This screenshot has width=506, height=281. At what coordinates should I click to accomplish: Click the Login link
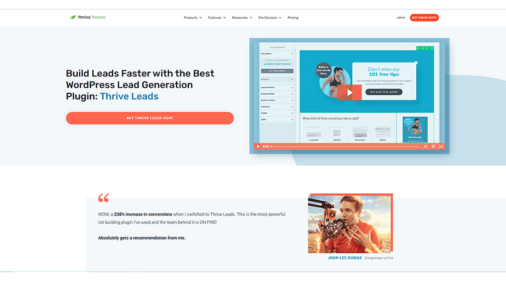tap(401, 18)
